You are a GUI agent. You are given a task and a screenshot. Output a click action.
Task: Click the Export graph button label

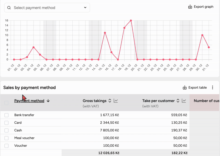click(204, 7)
